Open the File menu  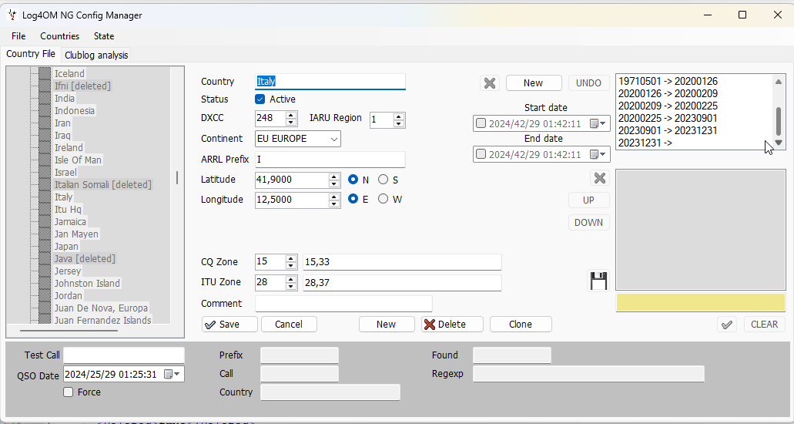(18, 36)
